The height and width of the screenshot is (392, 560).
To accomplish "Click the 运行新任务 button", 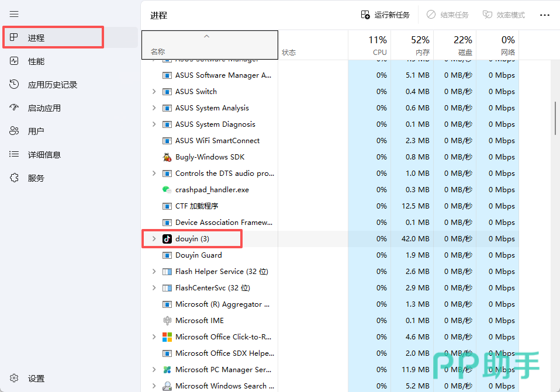I will coord(385,15).
